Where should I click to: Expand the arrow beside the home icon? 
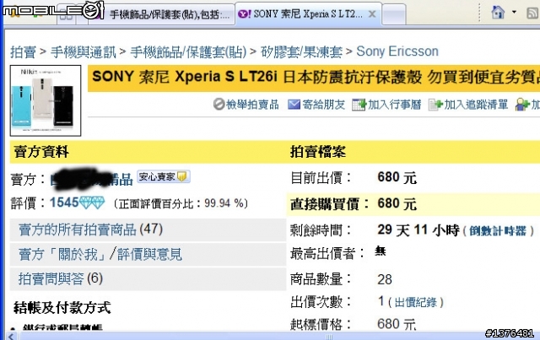tap(514, 13)
